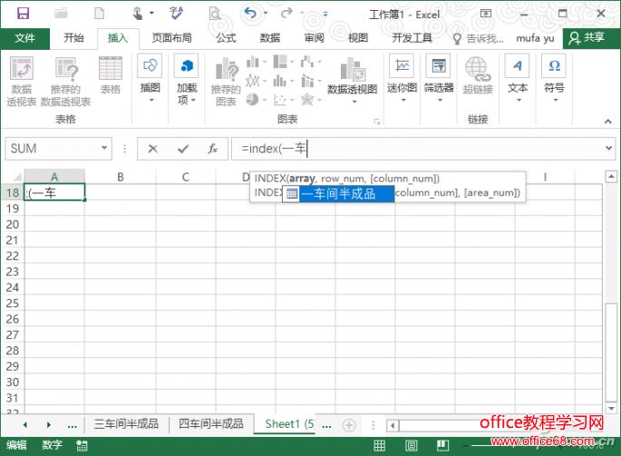Click the Select All corner triangle
This screenshot has width=621, height=456.
point(15,177)
